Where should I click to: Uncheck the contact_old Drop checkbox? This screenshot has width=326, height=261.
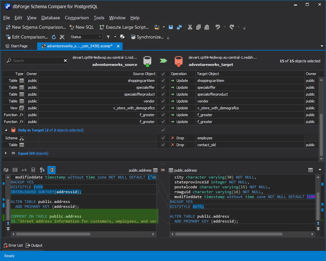(x=163, y=145)
